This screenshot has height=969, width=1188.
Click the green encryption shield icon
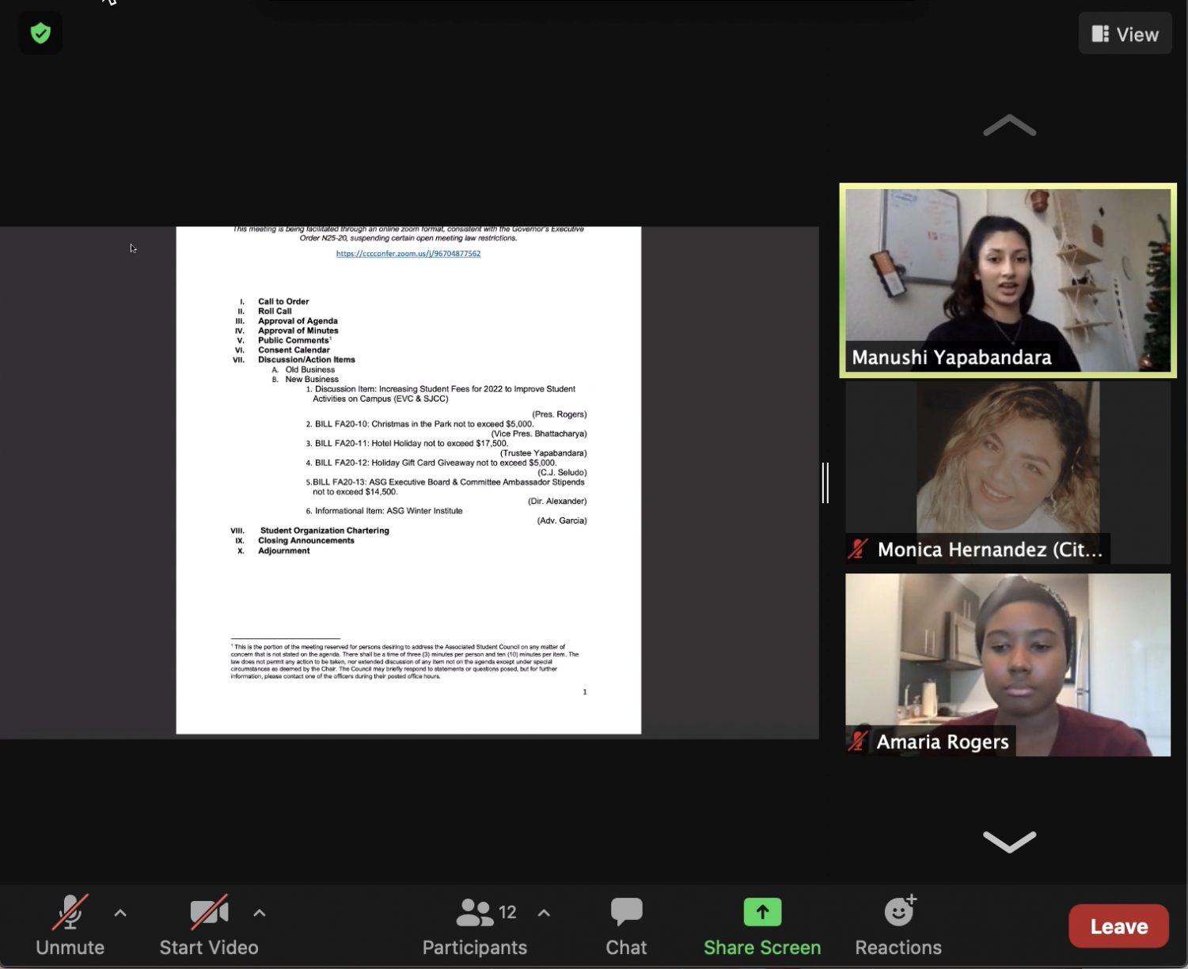click(x=40, y=33)
